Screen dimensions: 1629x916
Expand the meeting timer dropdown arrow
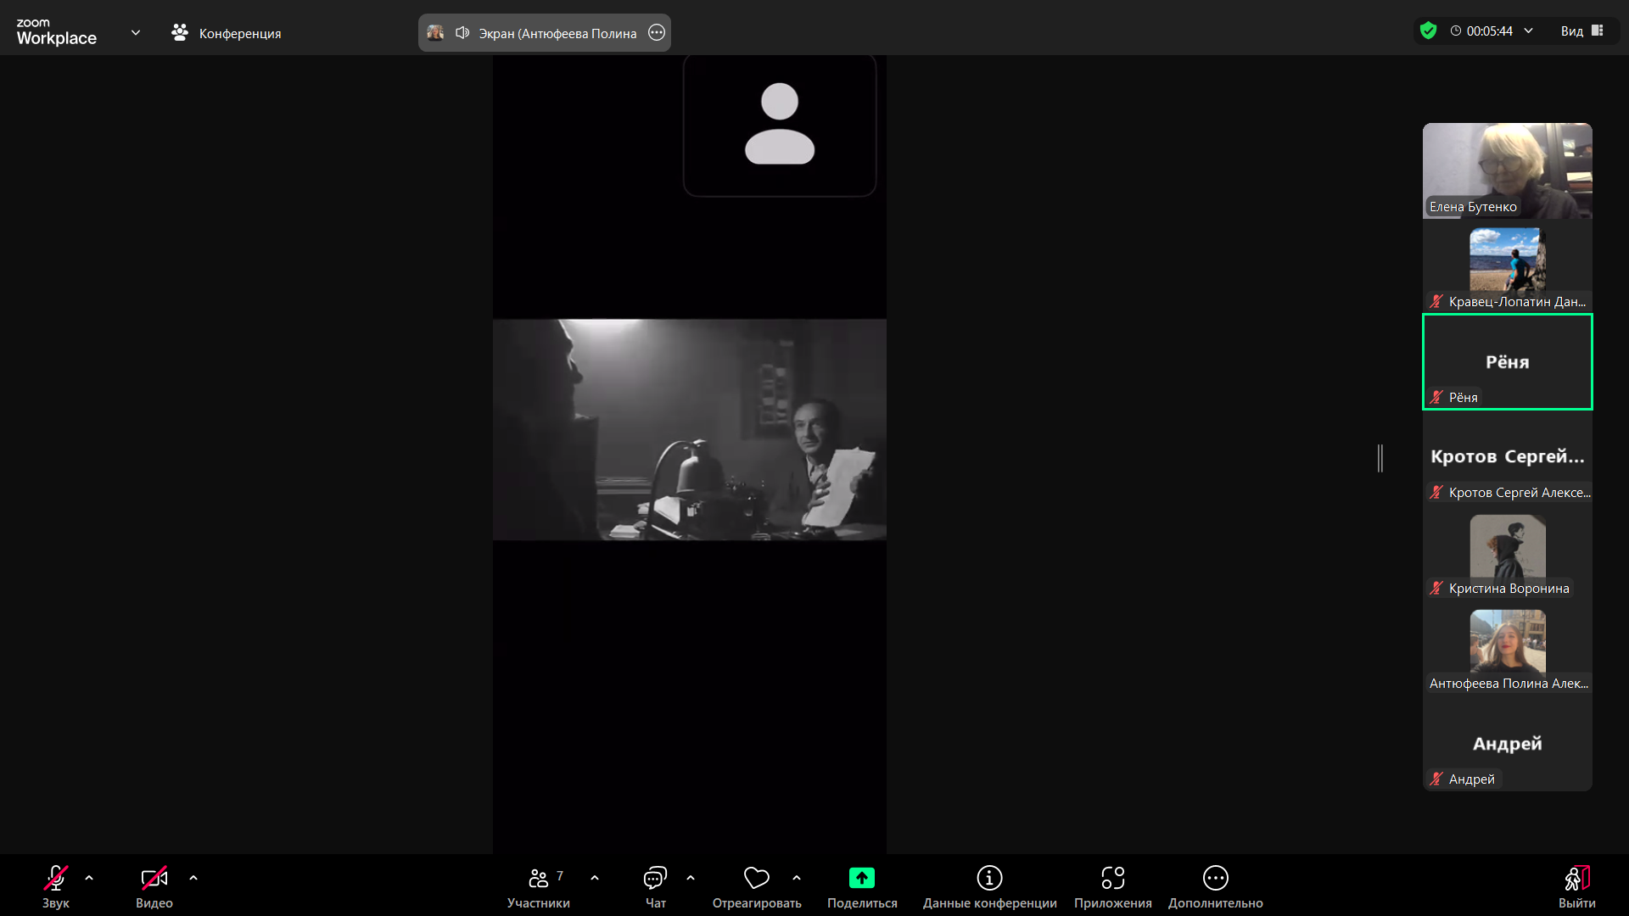click(x=1529, y=31)
